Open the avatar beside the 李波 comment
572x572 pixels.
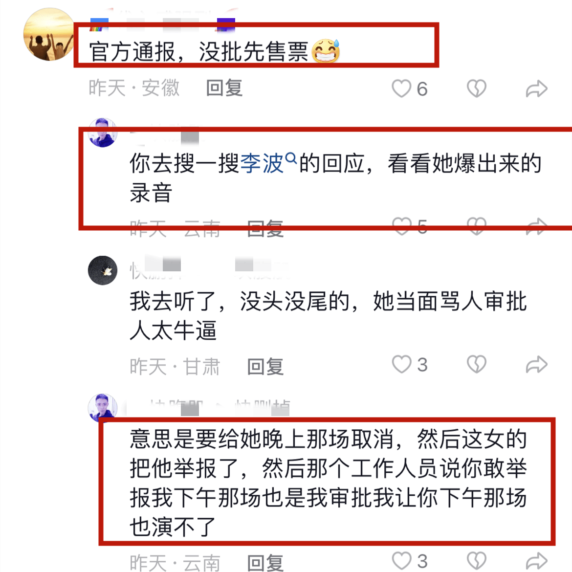(103, 132)
